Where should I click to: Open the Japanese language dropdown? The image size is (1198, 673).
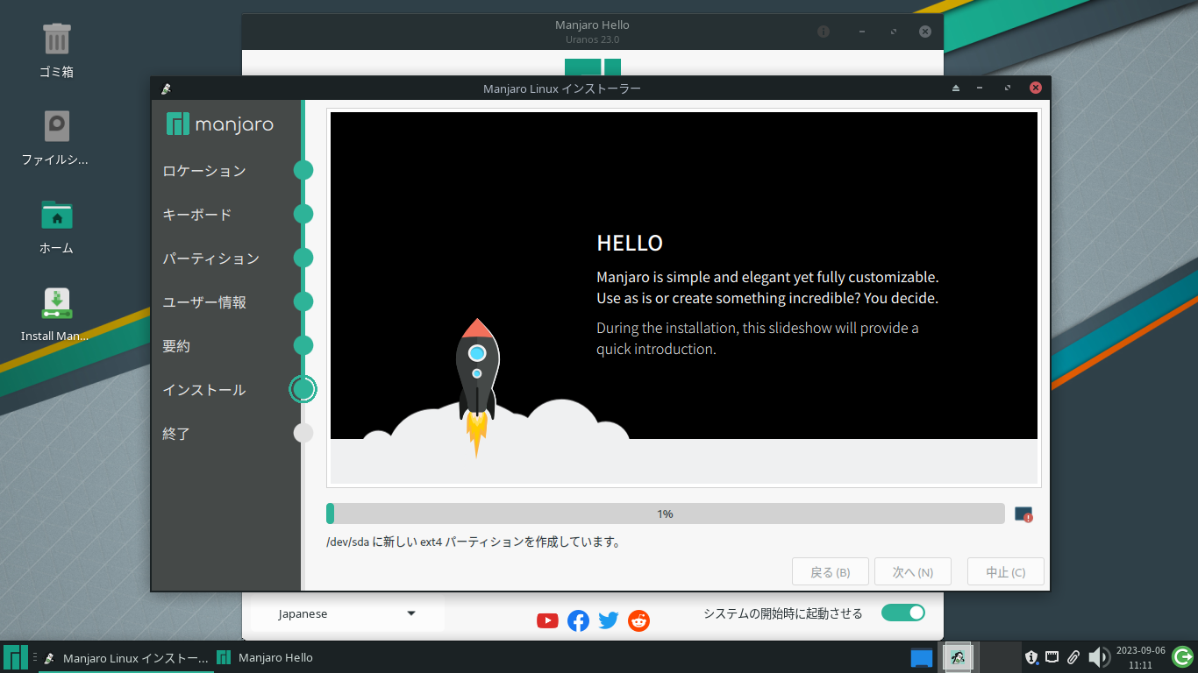(x=347, y=614)
